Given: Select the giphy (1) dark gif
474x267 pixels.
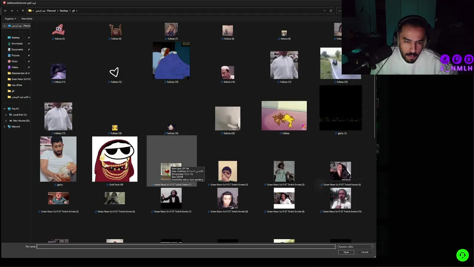Looking at the screenshot, I should (x=341, y=108).
